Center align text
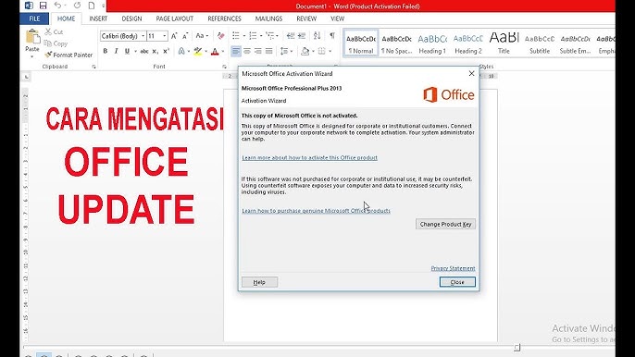The image size is (635, 357). [x=246, y=51]
